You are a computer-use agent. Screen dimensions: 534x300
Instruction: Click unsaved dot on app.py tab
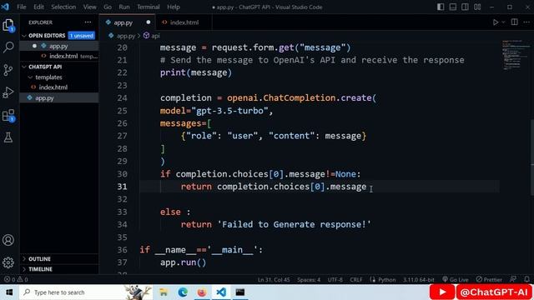tap(149, 22)
